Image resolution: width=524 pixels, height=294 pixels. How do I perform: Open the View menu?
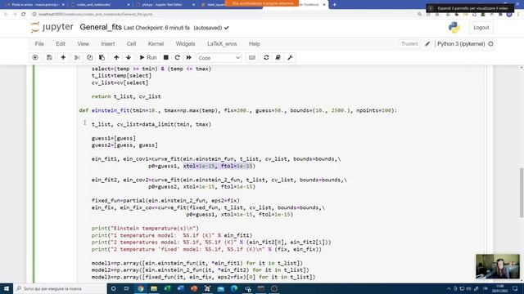(84, 43)
